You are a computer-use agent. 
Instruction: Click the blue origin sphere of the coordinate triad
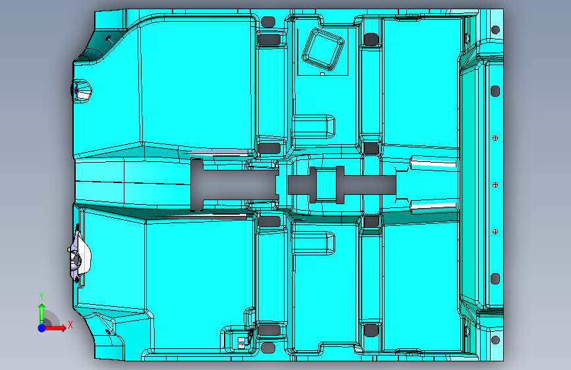coord(41,328)
